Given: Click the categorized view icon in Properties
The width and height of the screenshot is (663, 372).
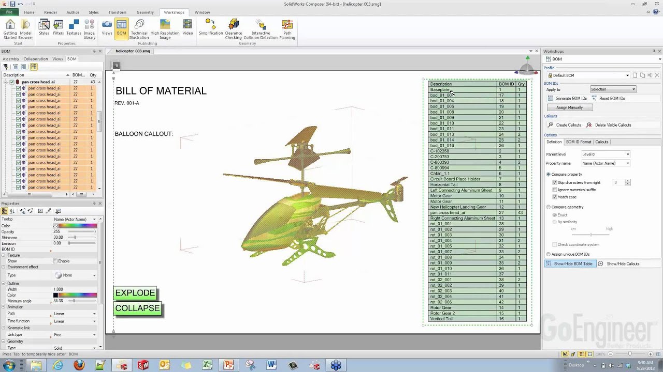Looking at the screenshot, I should pos(5,211).
